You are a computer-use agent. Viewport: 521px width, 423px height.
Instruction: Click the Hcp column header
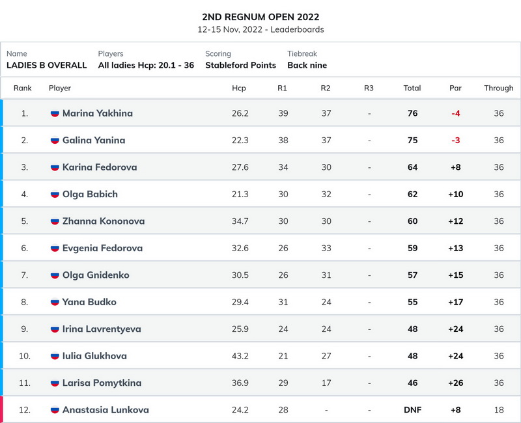coord(239,88)
